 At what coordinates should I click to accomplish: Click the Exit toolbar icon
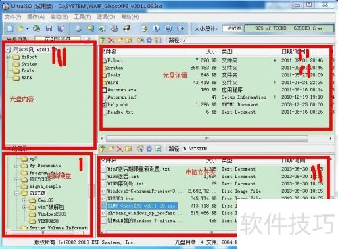click(x=180, y=28)
